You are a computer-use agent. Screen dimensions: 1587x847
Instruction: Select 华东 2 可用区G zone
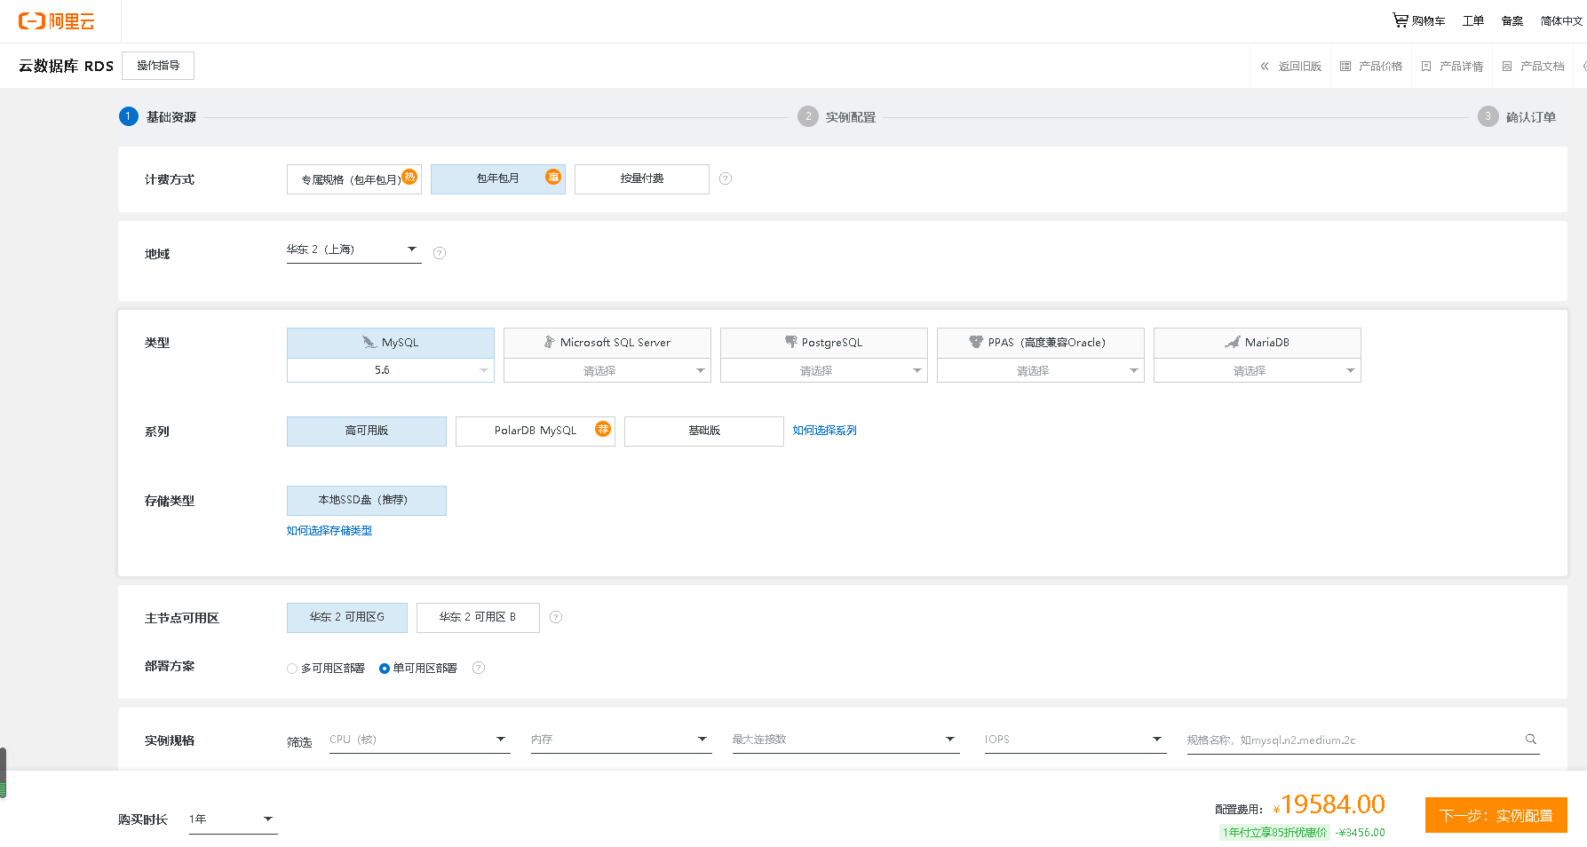point(347,618)
